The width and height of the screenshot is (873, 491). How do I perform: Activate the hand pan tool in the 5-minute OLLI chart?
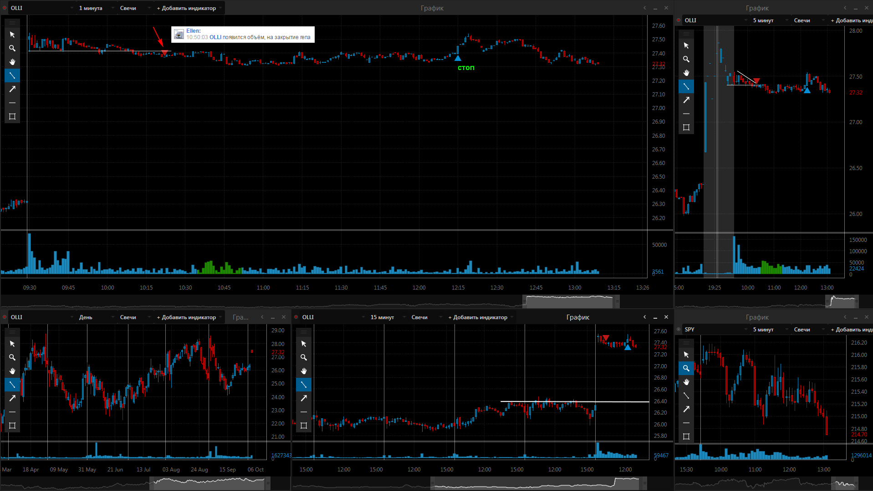coord(686,73)
